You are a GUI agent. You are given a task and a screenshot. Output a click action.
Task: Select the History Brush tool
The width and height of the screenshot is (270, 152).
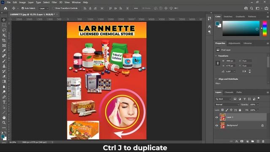click(x=4, y=71)
